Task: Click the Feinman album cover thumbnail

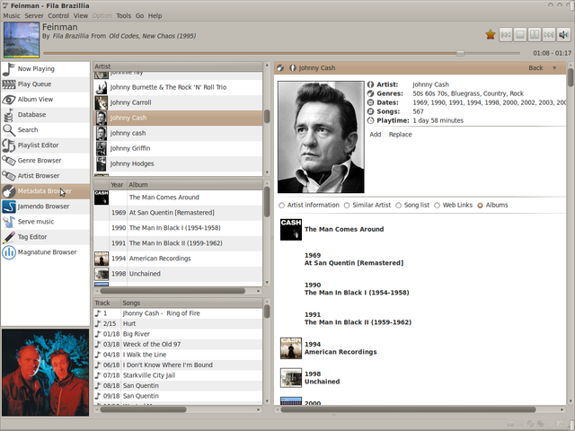Action: [22, 40]
